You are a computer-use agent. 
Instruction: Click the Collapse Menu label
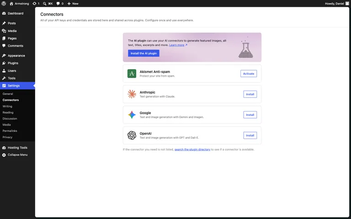(18, 155)
